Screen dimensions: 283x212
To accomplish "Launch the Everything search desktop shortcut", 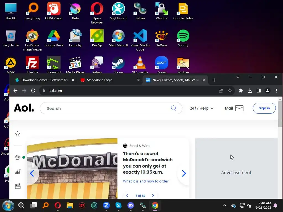I will [x=32, y=12].
